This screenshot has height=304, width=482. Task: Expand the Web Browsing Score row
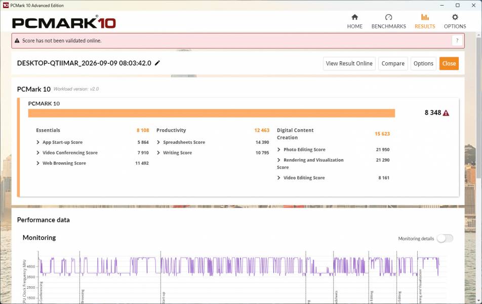(38, 163)
